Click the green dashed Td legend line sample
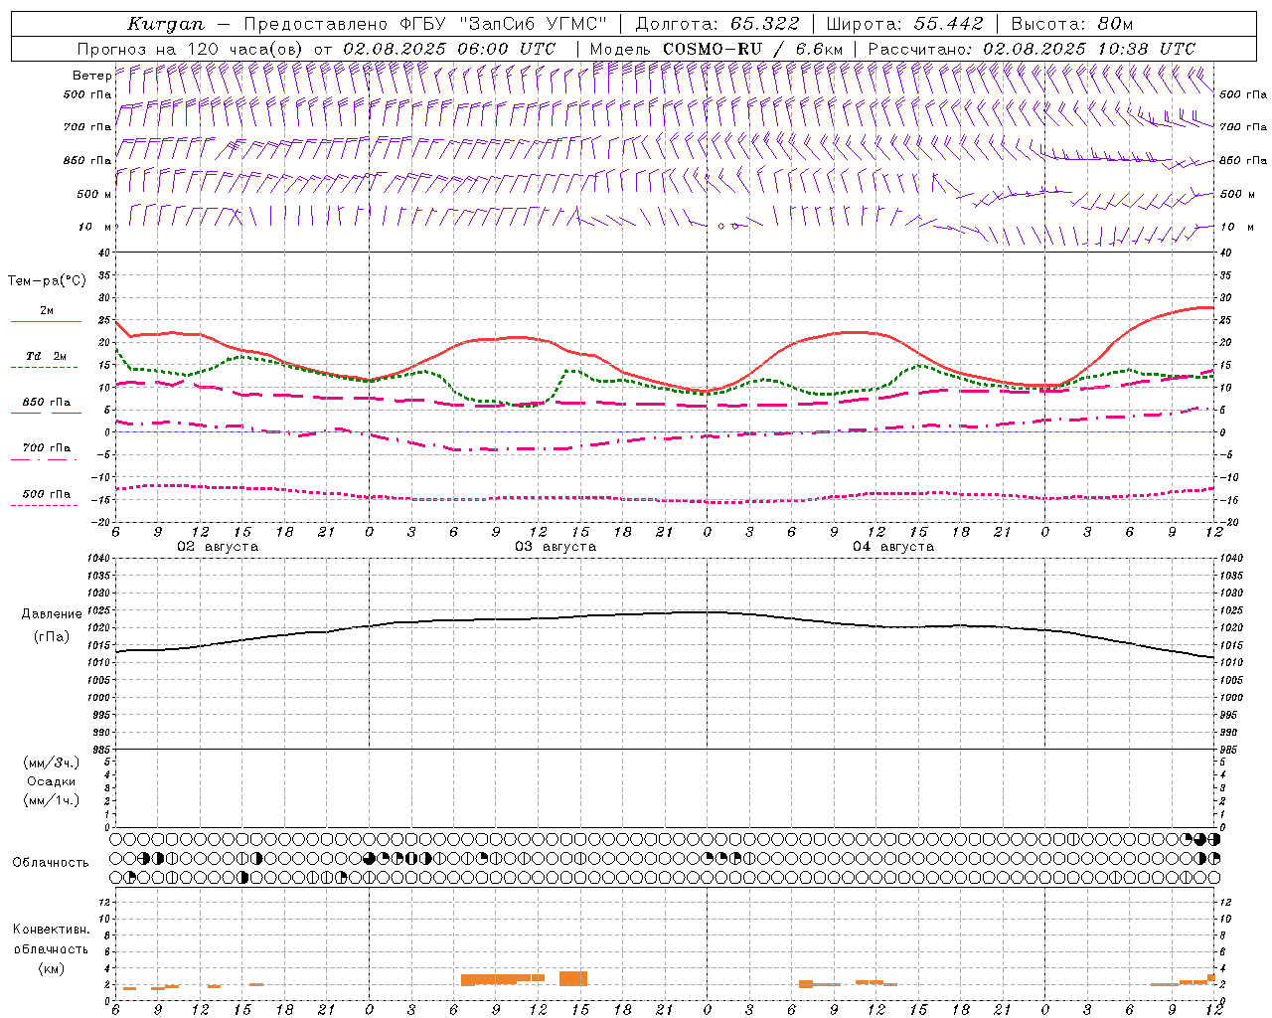Viewport: 1272px width, 1018px height. [45, 368]
